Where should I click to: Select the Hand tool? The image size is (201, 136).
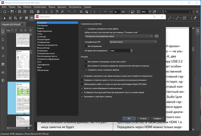pos(32,18)
